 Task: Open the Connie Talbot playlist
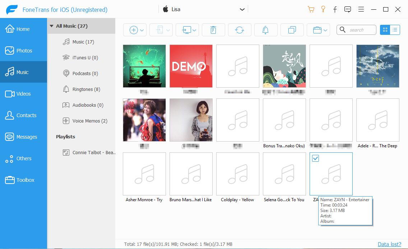[81, 152]
